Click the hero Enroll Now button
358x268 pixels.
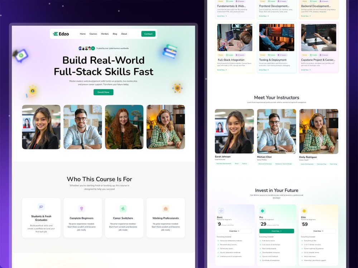coord(103,92)
